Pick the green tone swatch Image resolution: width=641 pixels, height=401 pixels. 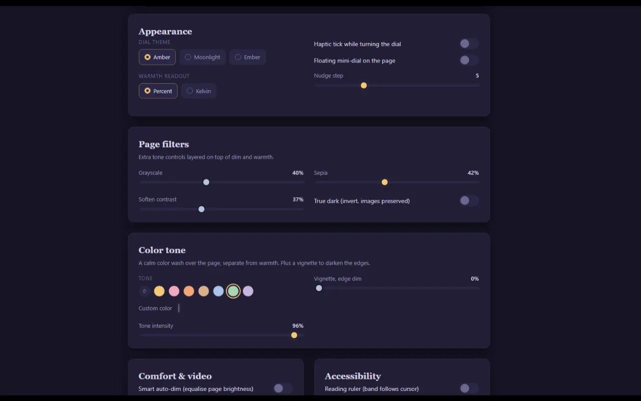click(233, 291)
